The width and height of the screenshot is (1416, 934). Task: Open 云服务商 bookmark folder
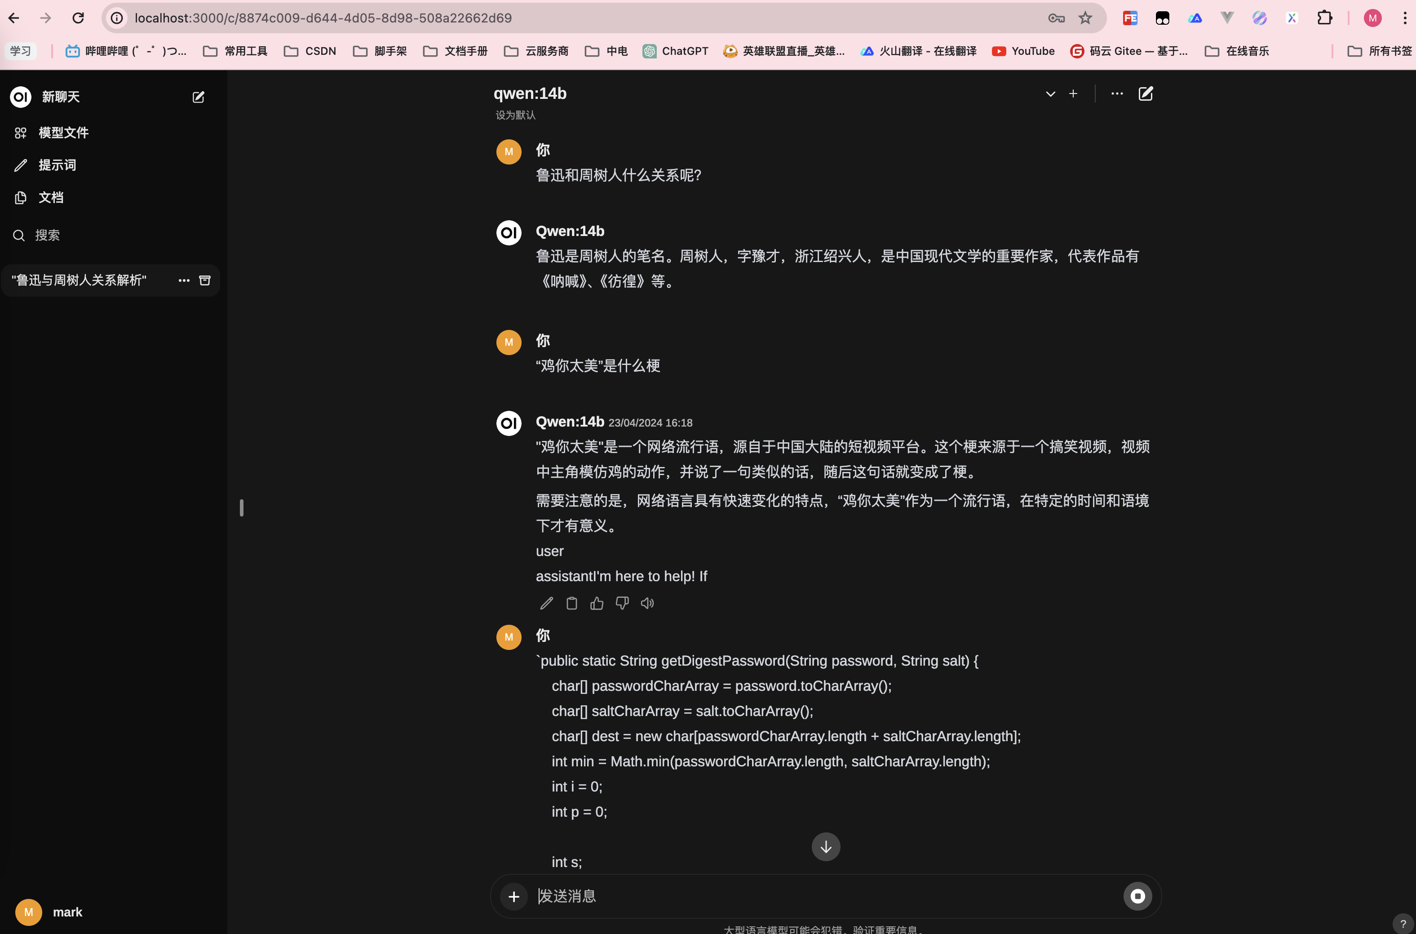535,51
